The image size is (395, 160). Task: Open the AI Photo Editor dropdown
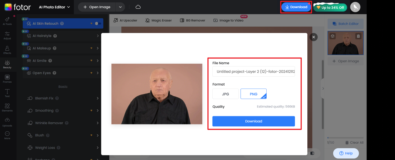coord(54,7)
